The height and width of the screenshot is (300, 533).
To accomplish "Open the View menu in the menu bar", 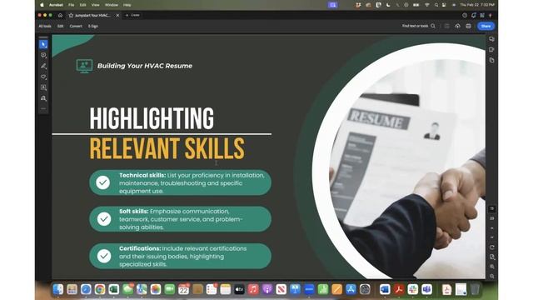I will click(x=96, y=5).
